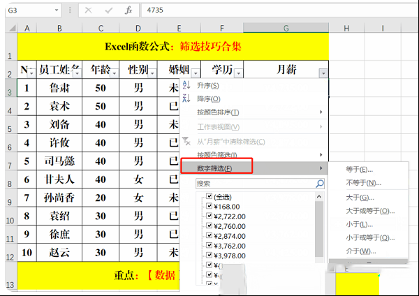The width and height of the screenshot is (419, 296).
Task: Click the 女 cell in 甘夫人 row
Action: (138, 179)
